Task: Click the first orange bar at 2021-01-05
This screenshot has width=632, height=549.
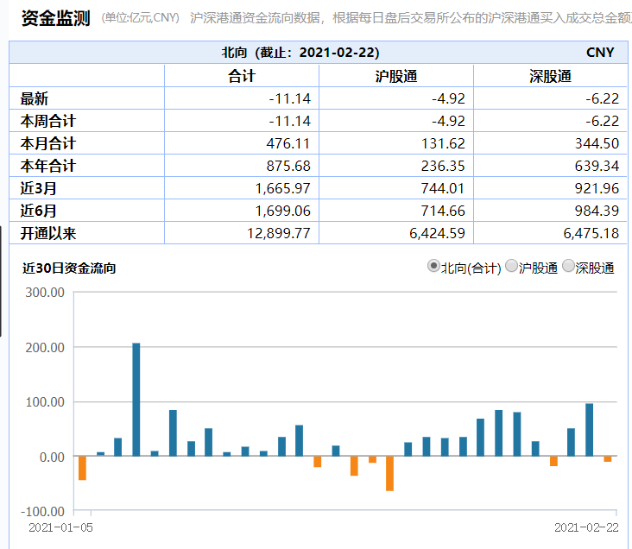Action: 82,469
